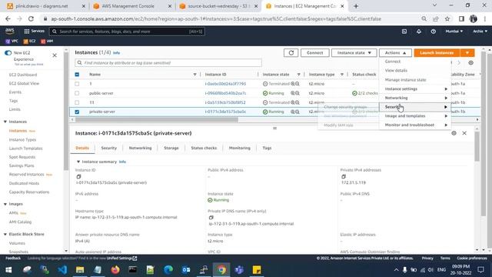Collapse the Instance summary section
This screenshot has width=492, height=277.
click(x=78, y=162)
